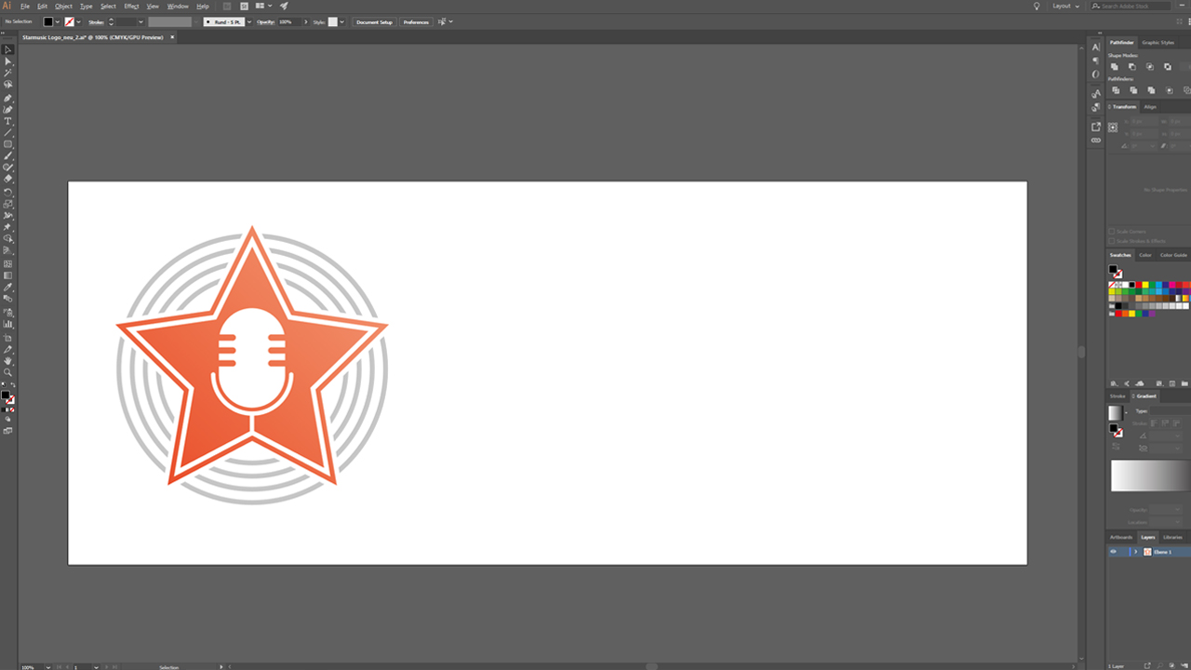Choose the Zoom tool magnifier

click(8, 372)
